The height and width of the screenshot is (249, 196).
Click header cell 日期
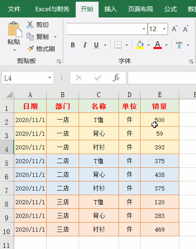(30, 106)
